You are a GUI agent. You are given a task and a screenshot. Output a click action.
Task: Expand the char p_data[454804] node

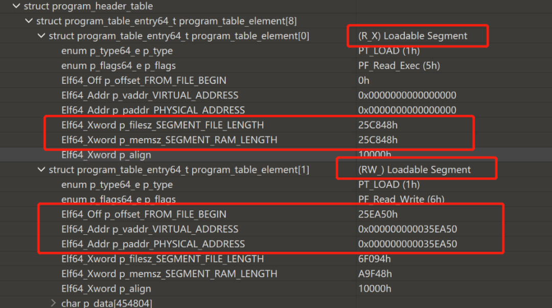[x=54, y=303]
